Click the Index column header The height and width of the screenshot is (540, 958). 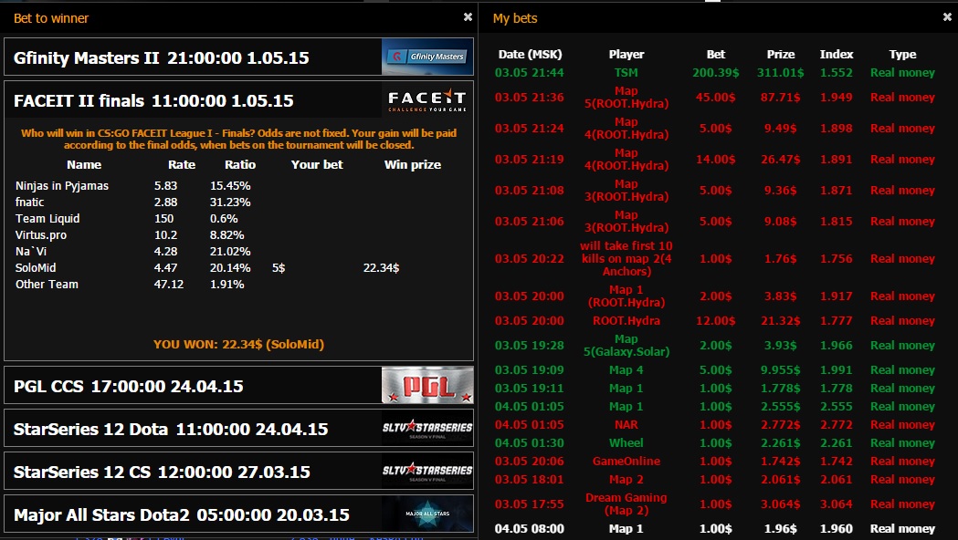pos(837,55)
